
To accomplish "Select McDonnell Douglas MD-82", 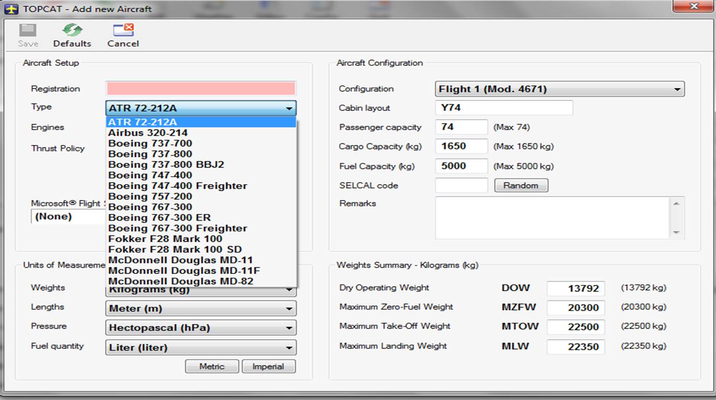I will coord(201,281).
